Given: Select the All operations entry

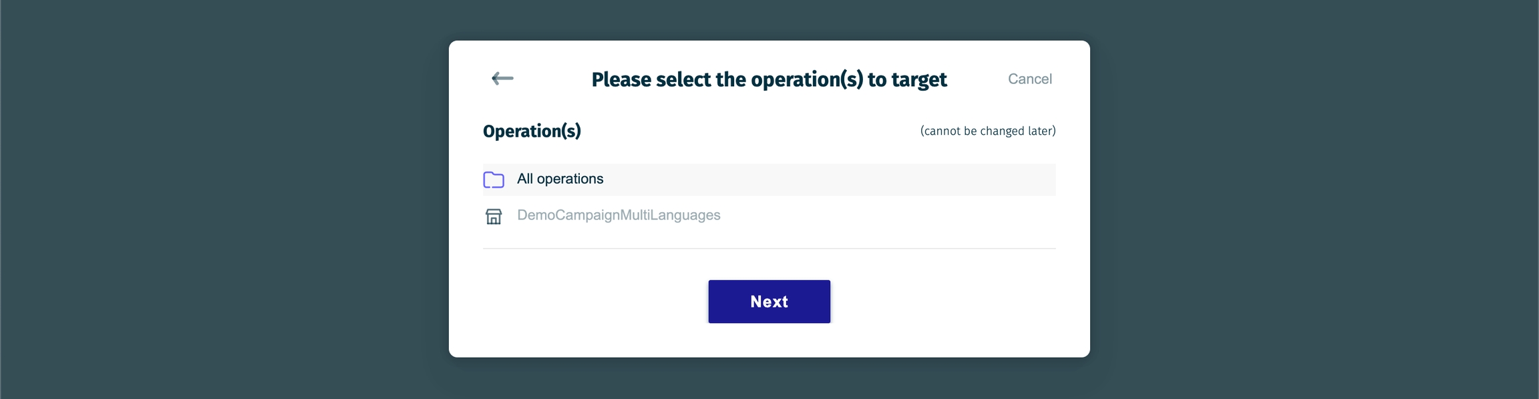Looking at the screenshot, I should (560, 179).
